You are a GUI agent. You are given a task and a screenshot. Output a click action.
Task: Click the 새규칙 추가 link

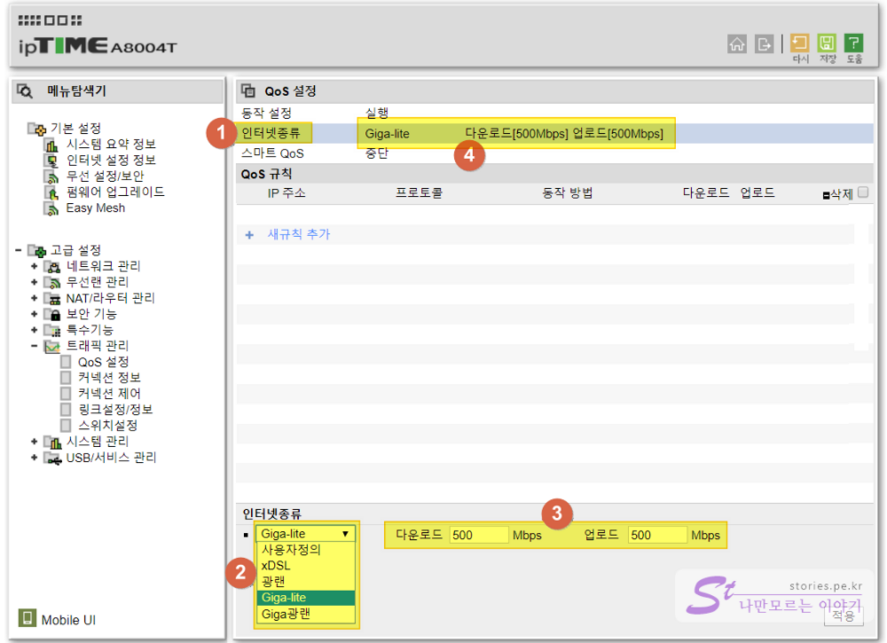click(x=299, y=235)
